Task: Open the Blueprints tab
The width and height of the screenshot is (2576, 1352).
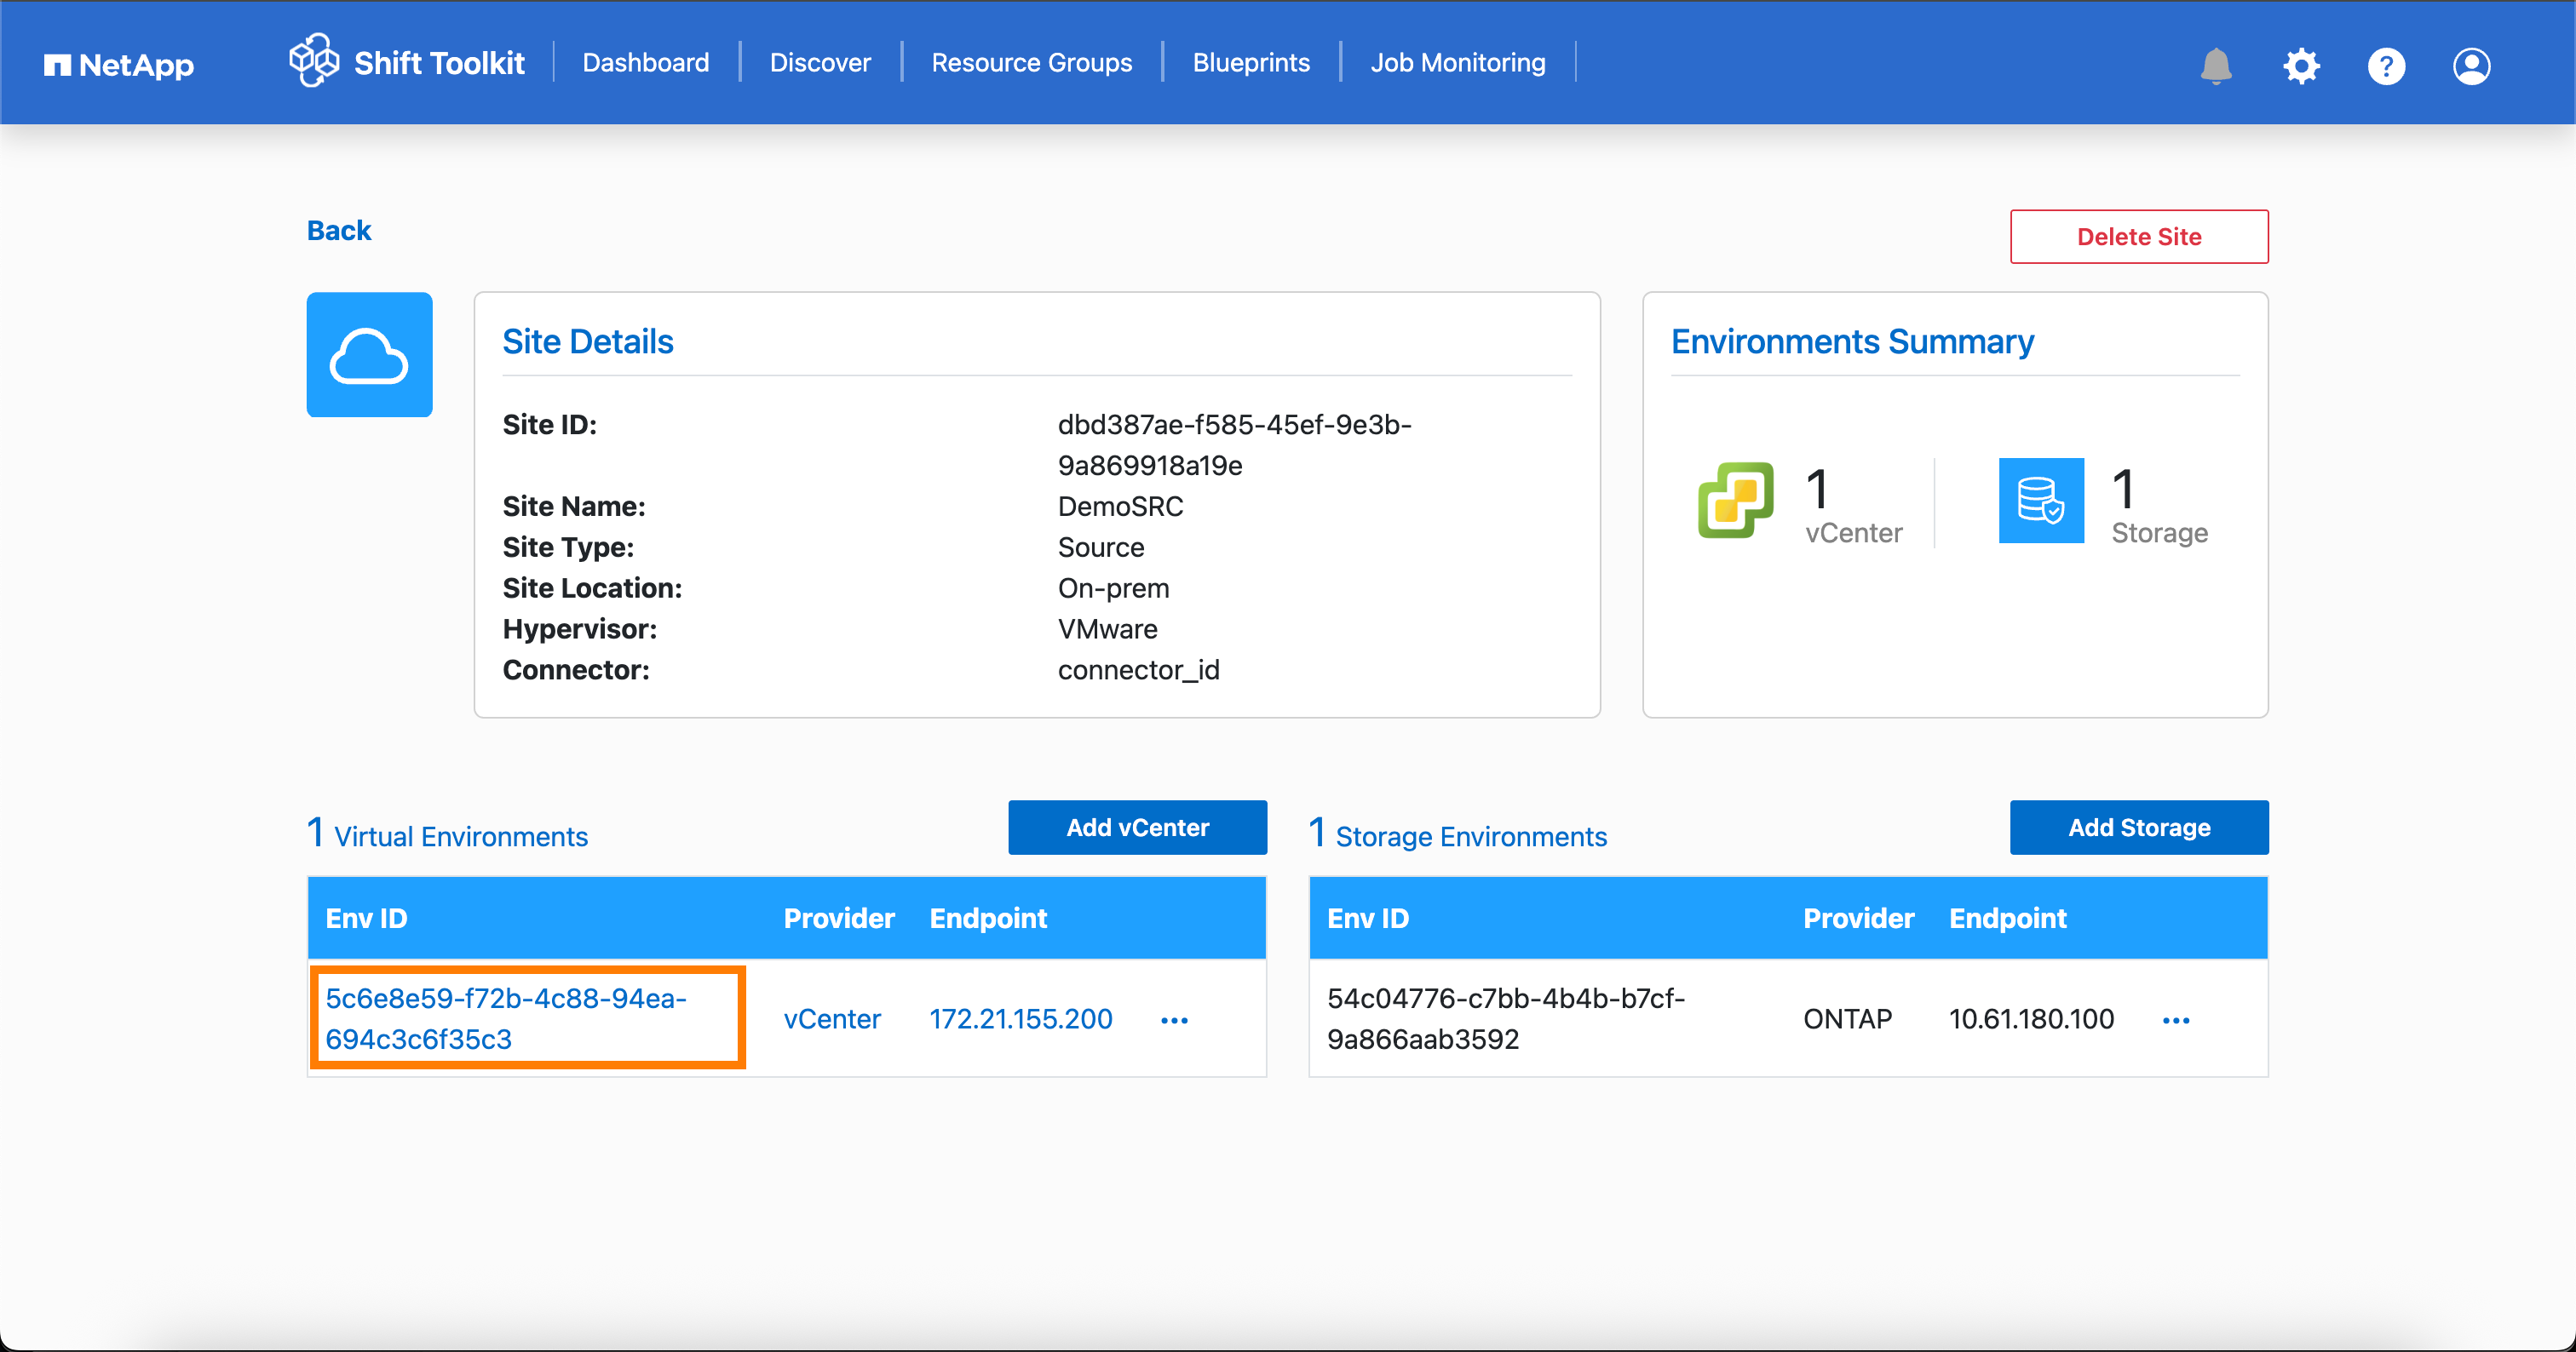Action: [x=1251, y=62]
